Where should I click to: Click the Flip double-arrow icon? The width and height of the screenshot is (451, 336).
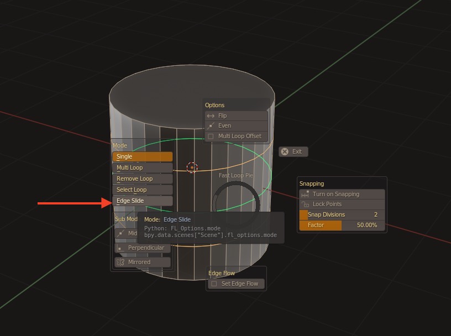click(211, 116)
